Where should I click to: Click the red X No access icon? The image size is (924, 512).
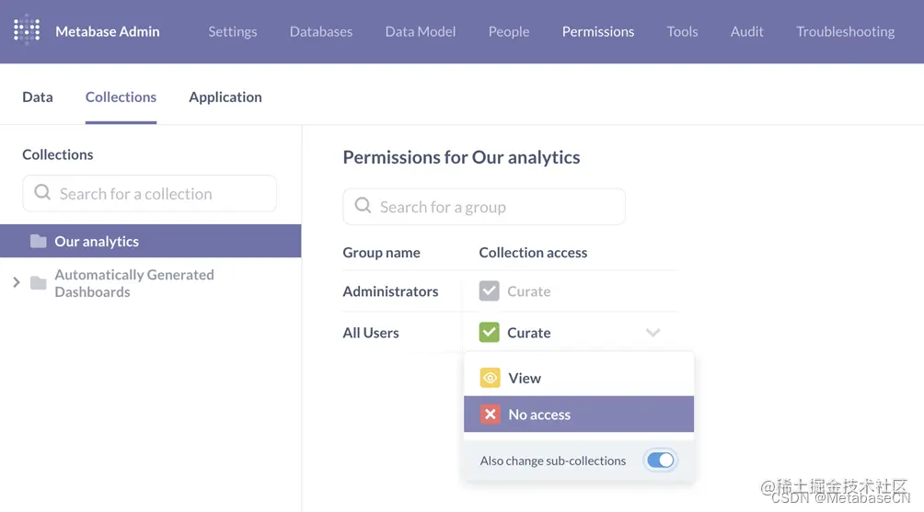490,415
